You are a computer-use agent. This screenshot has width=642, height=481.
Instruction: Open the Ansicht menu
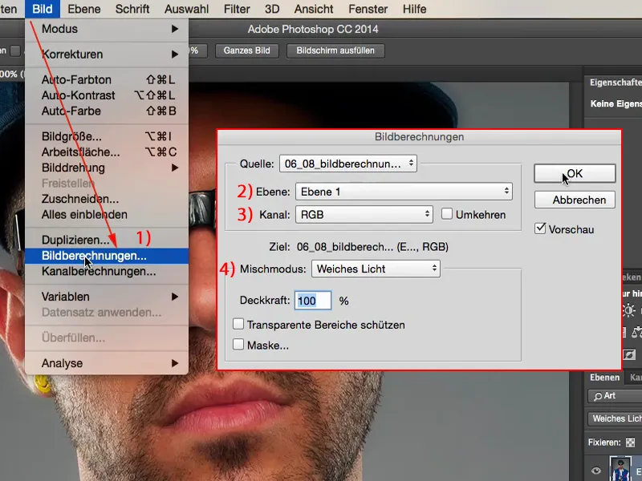(314, 9)
